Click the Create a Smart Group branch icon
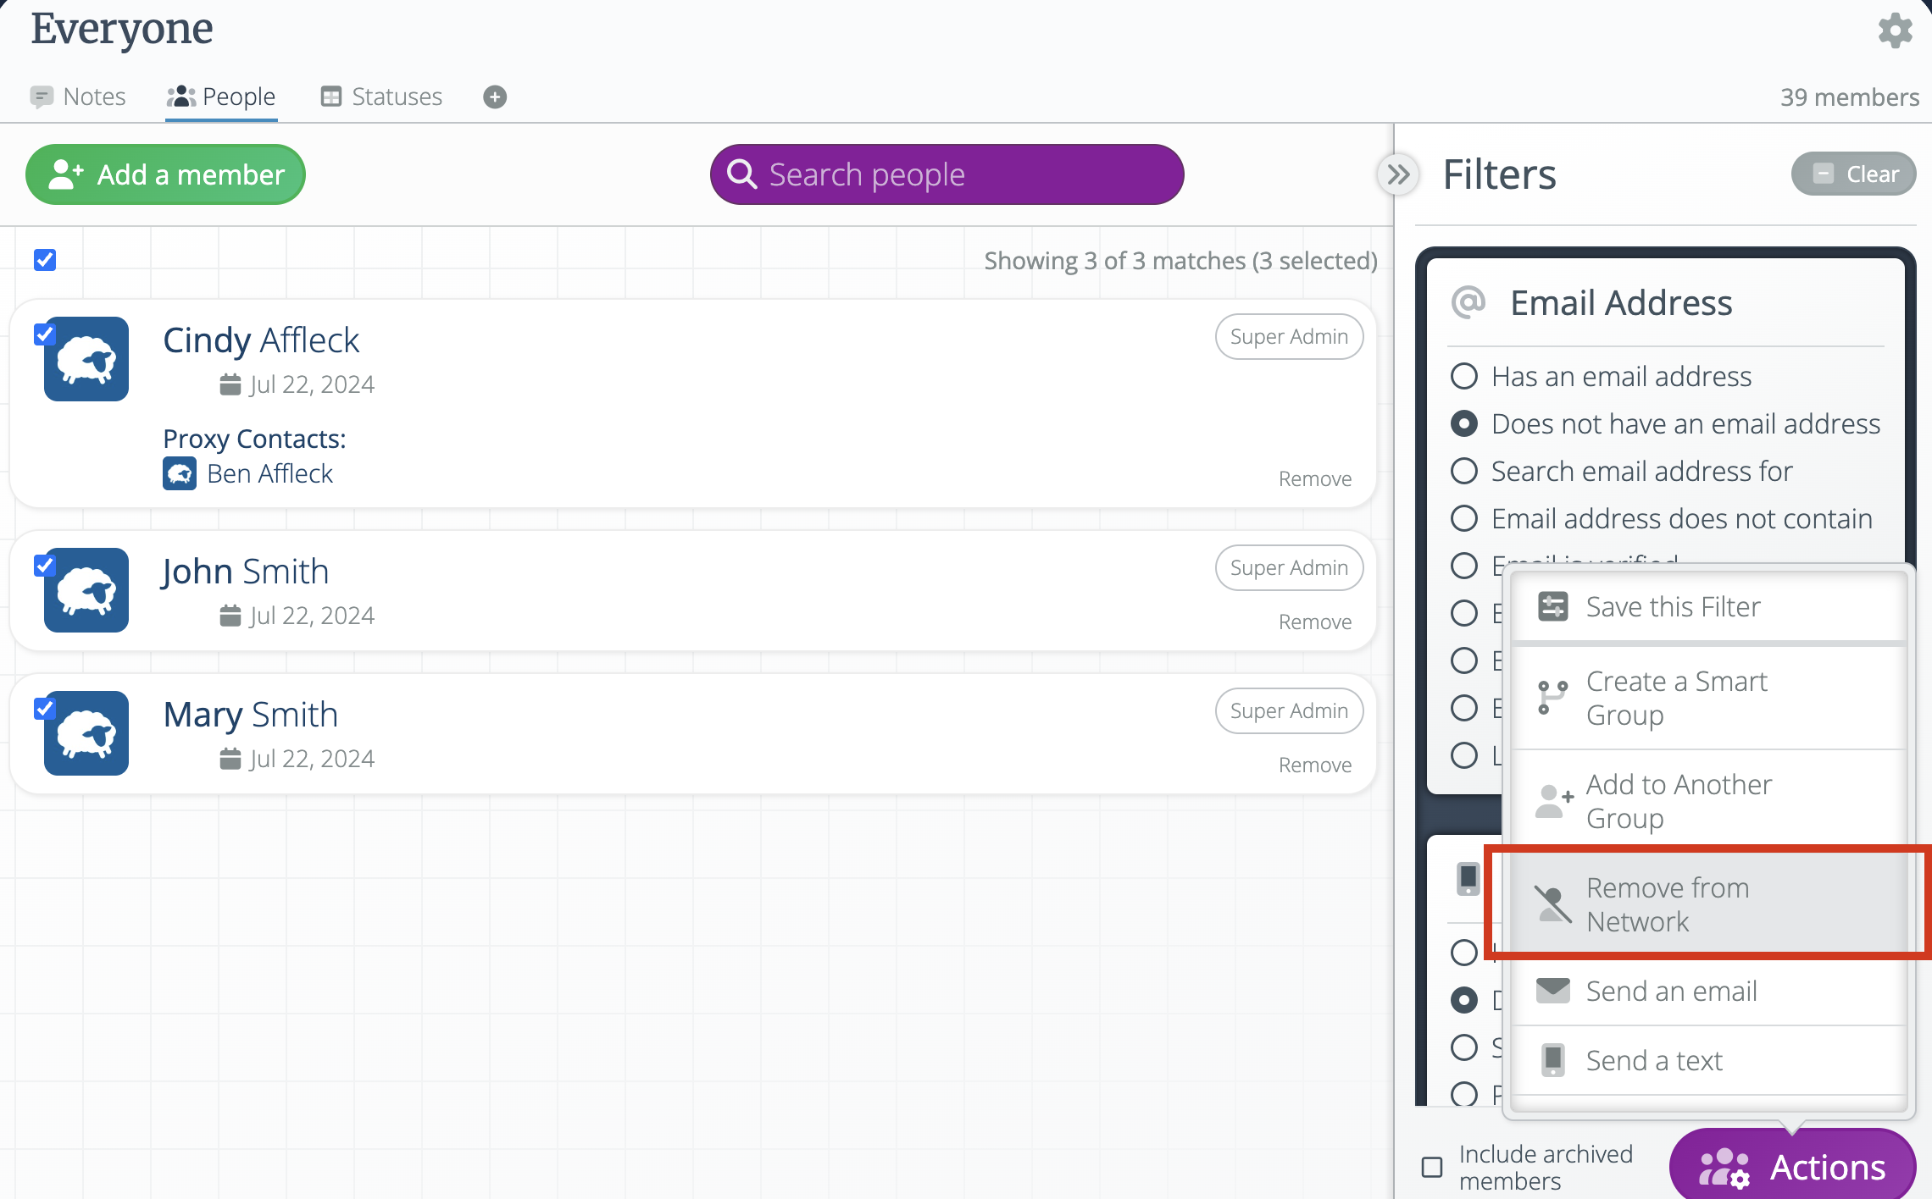This screenshot has width=1932, height=1199. [1552, 698]
